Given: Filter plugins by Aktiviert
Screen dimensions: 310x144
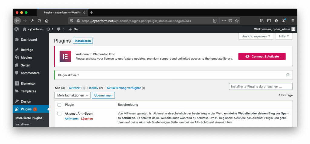Looking at the screenshot, I should pos(75,88).
